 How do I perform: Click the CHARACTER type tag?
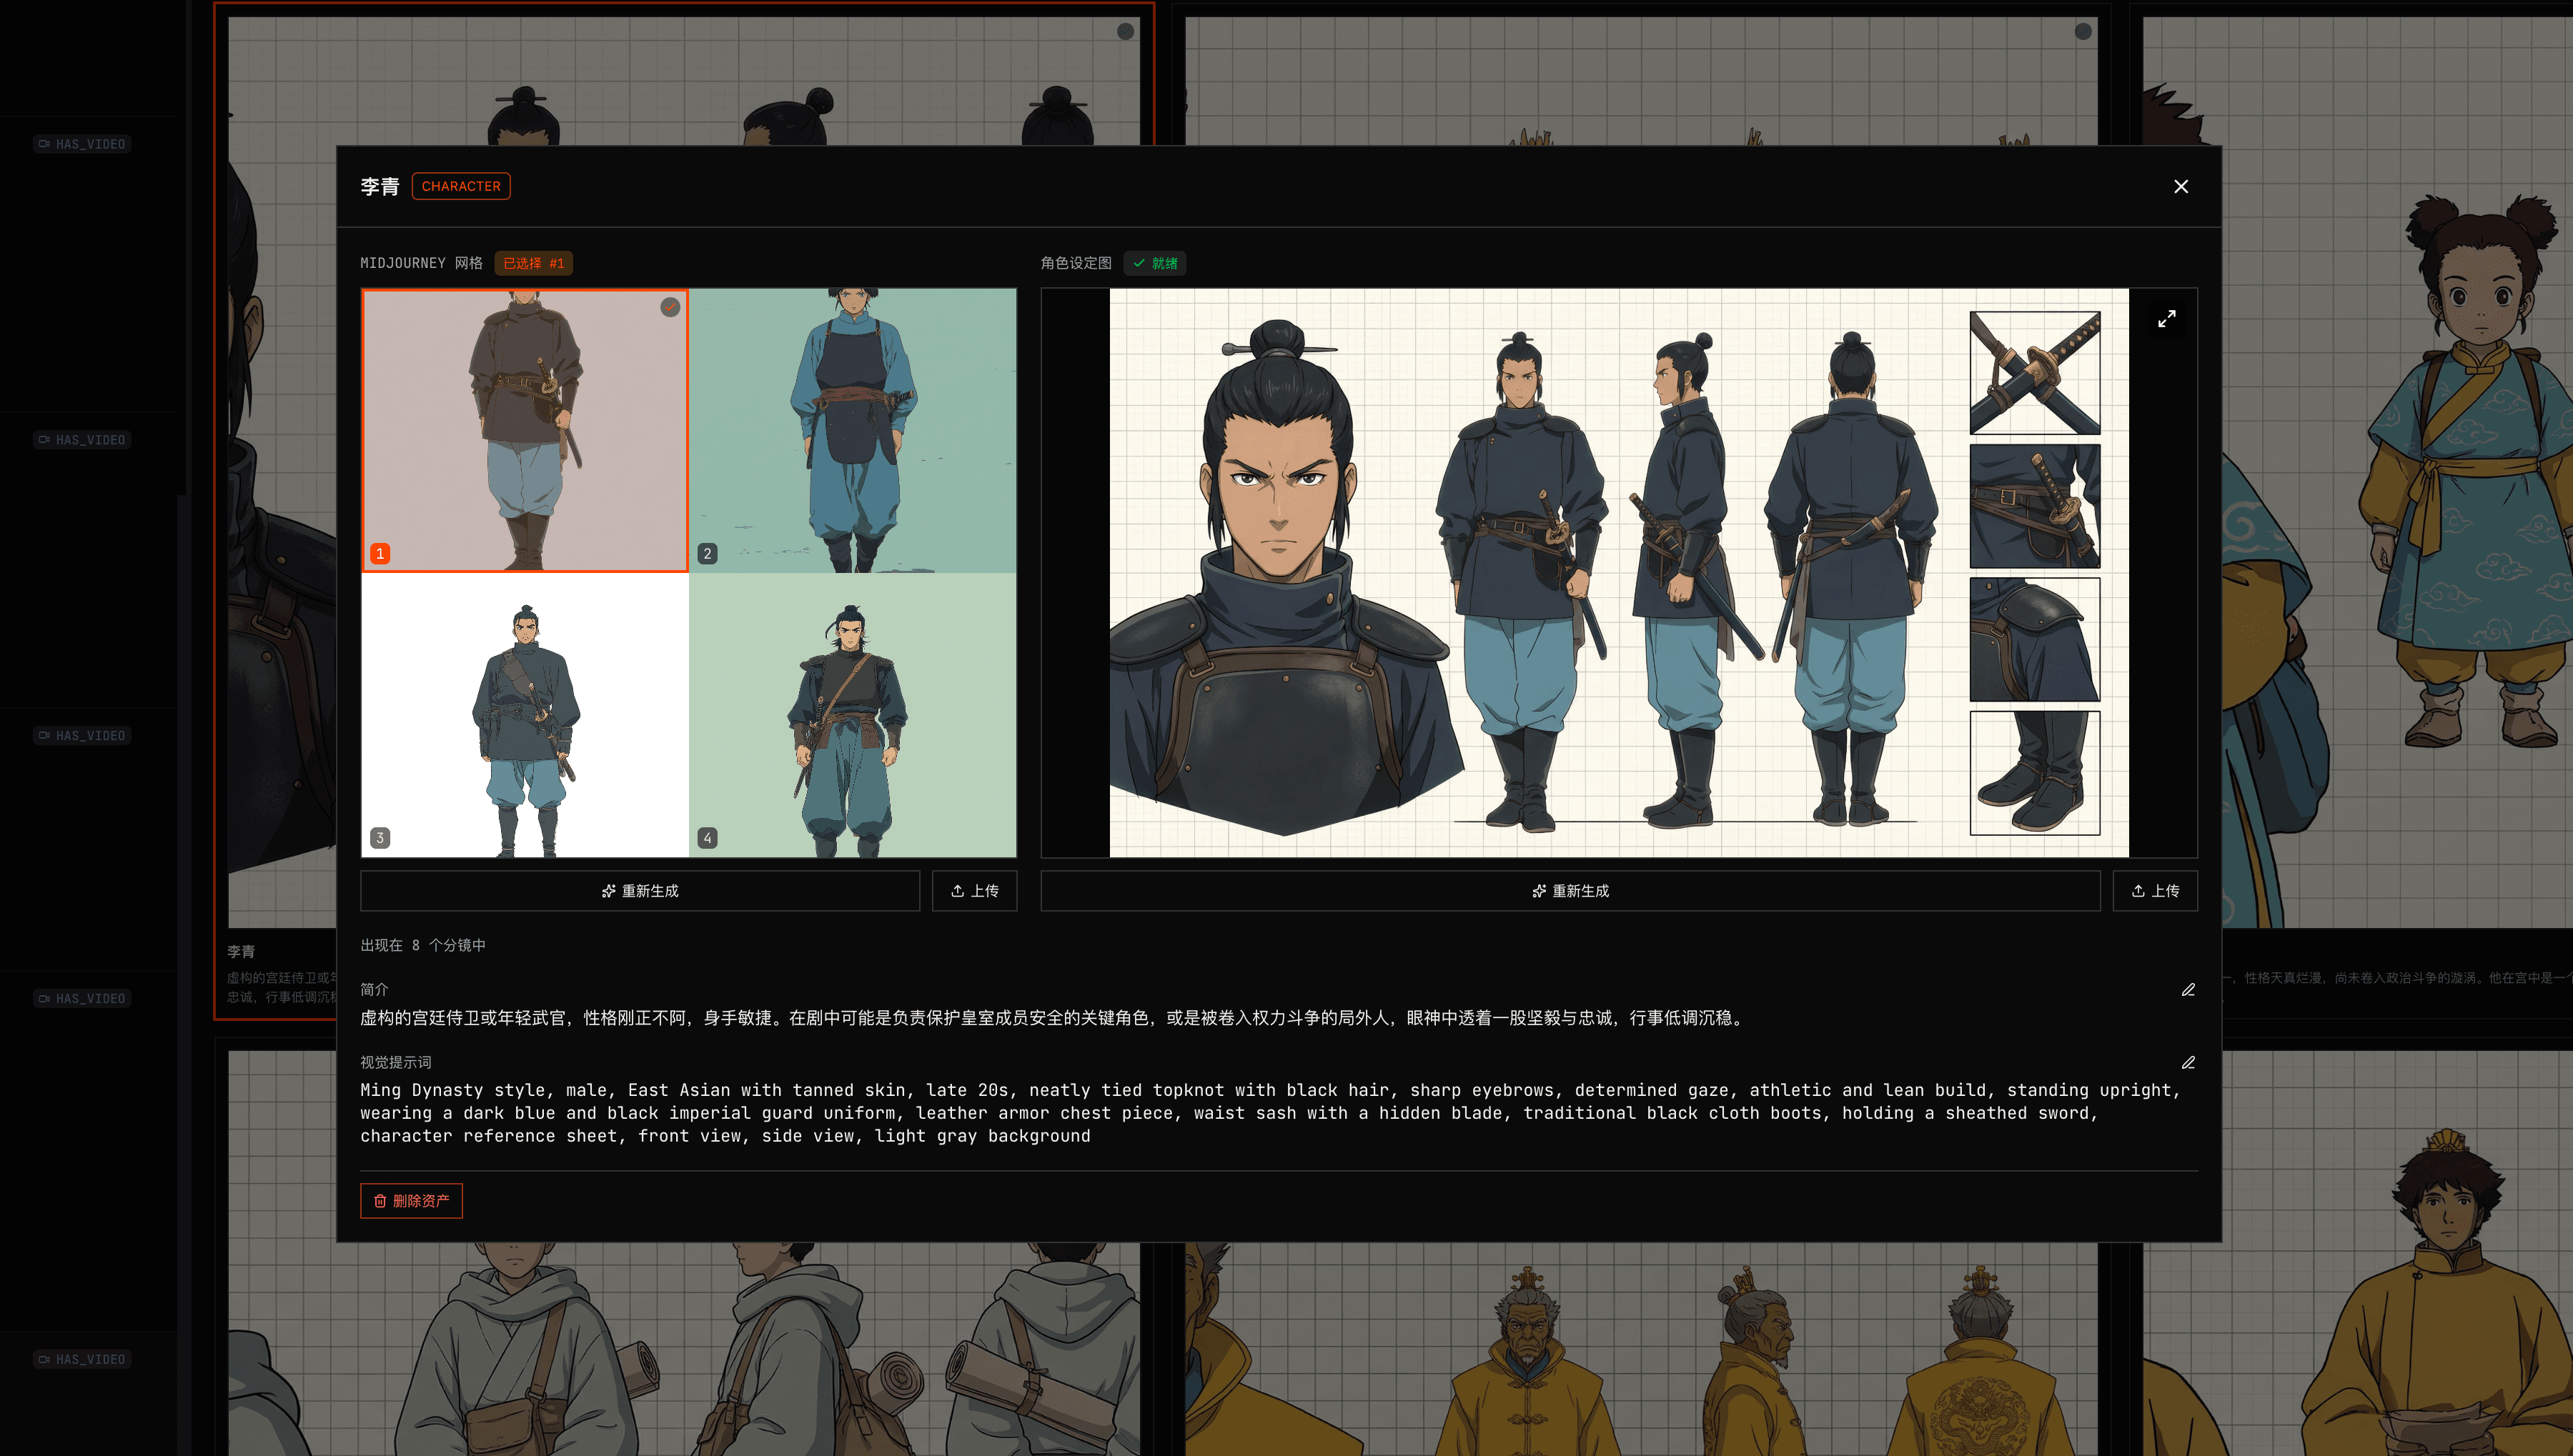click(461, 186)
